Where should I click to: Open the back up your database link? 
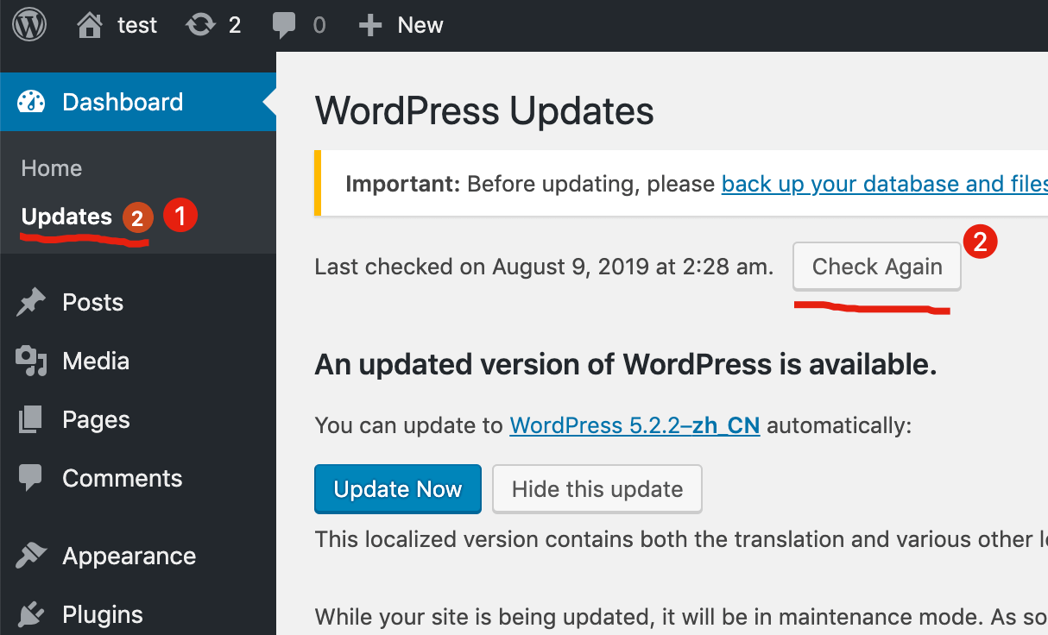883,183
